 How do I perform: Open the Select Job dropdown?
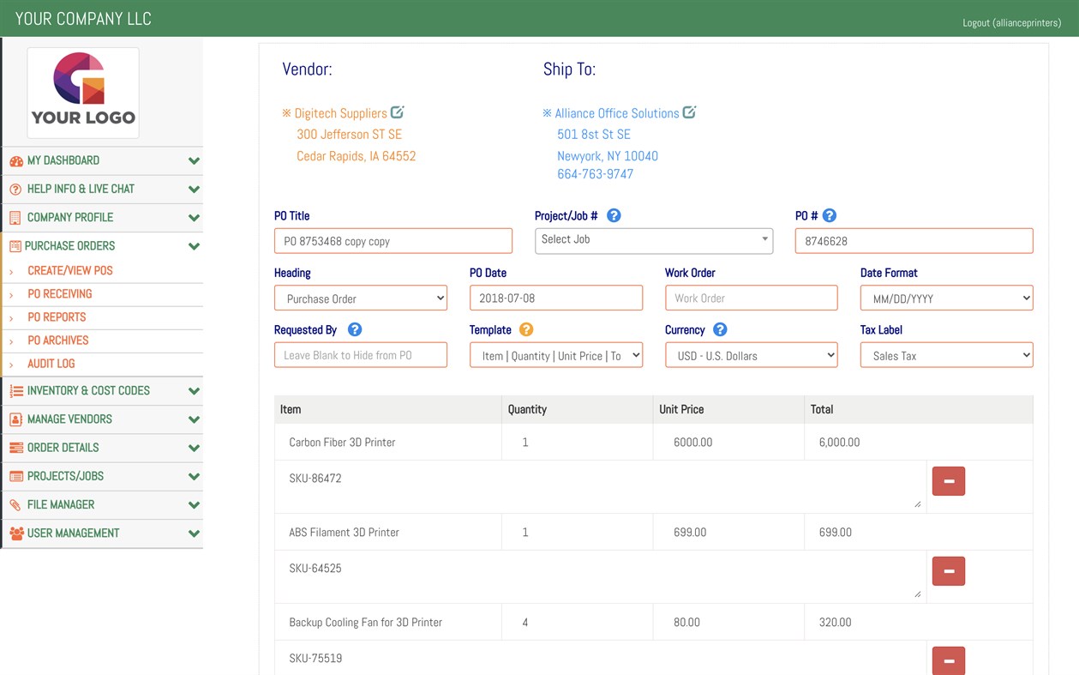(x=653, y=241)
